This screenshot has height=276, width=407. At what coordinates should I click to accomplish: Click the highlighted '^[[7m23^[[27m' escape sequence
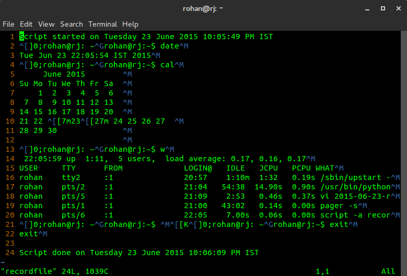point(78,121)
